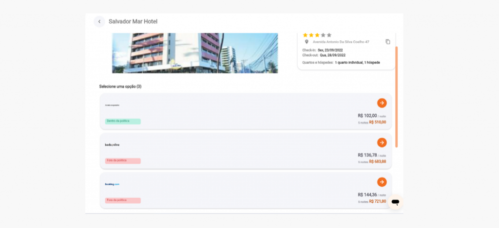The image size is (499, 228).
Task: Click the orange vertical scrollbar
Action: [397, 97]
